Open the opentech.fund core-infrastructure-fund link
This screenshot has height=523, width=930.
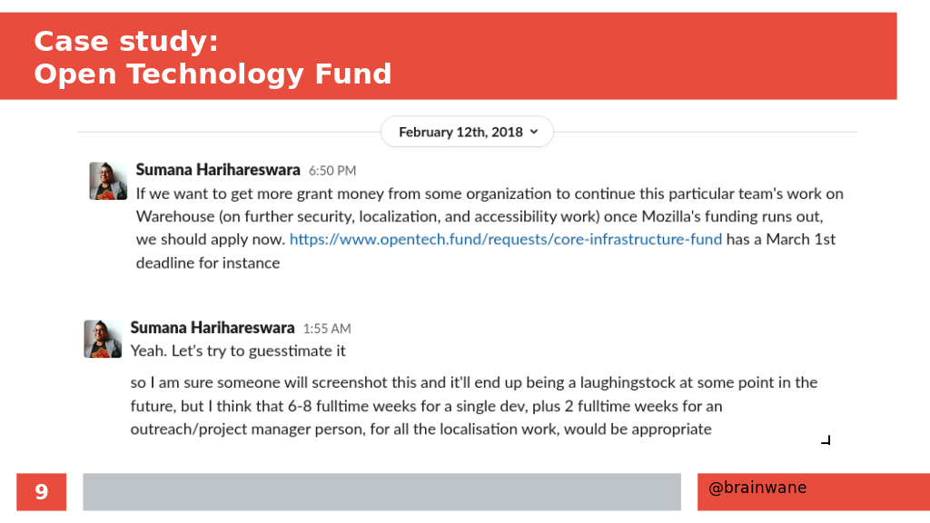pyautogui.click(x=505, y=239)
